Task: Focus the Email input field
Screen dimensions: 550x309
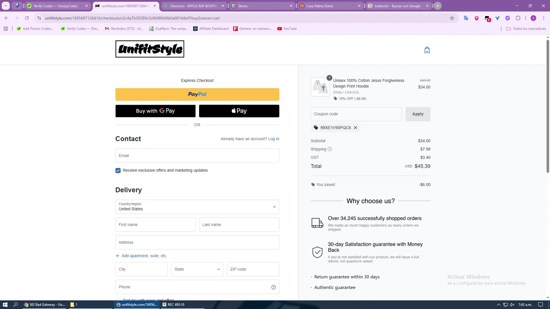Action: click(x=197, y=156)
